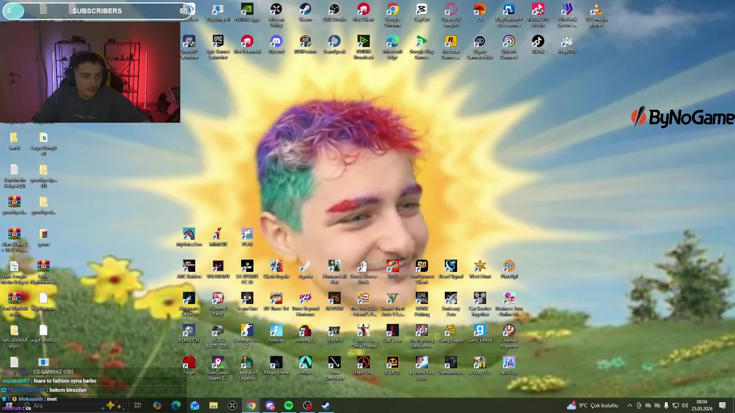Image resolution: width=735 pixels, height=413 pixels.
Task: Launch the Discord desktop shortcut
Action: pyautogui.click(x=276, y=45)
